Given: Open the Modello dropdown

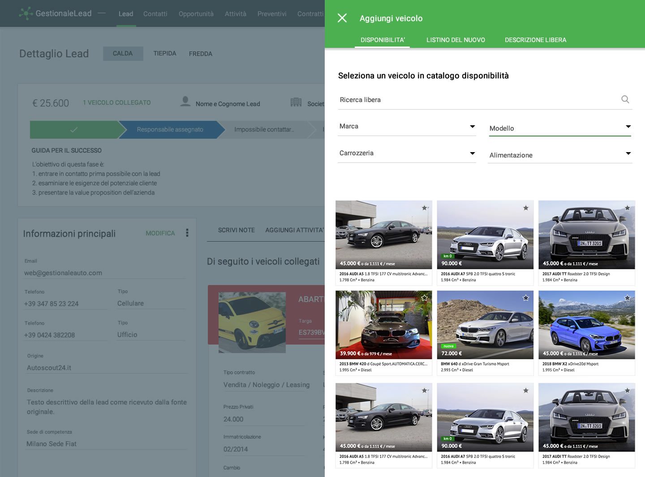Looking at the screenshot, I should (x=560, y=128).
